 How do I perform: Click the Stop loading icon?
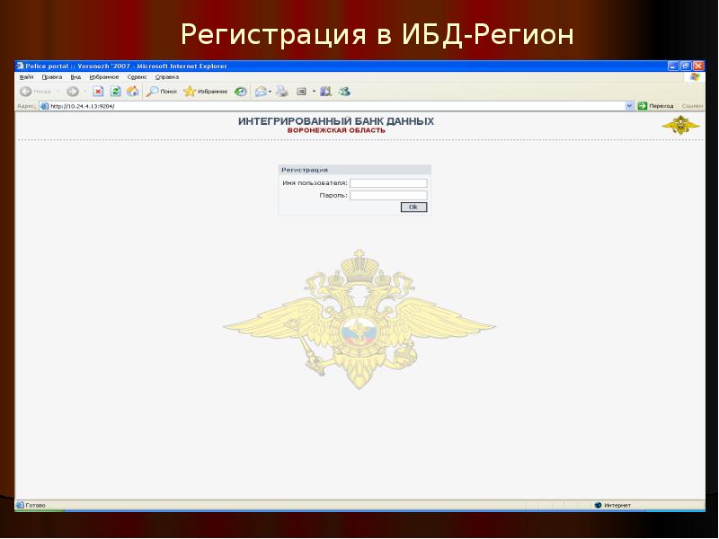point(97,91)
